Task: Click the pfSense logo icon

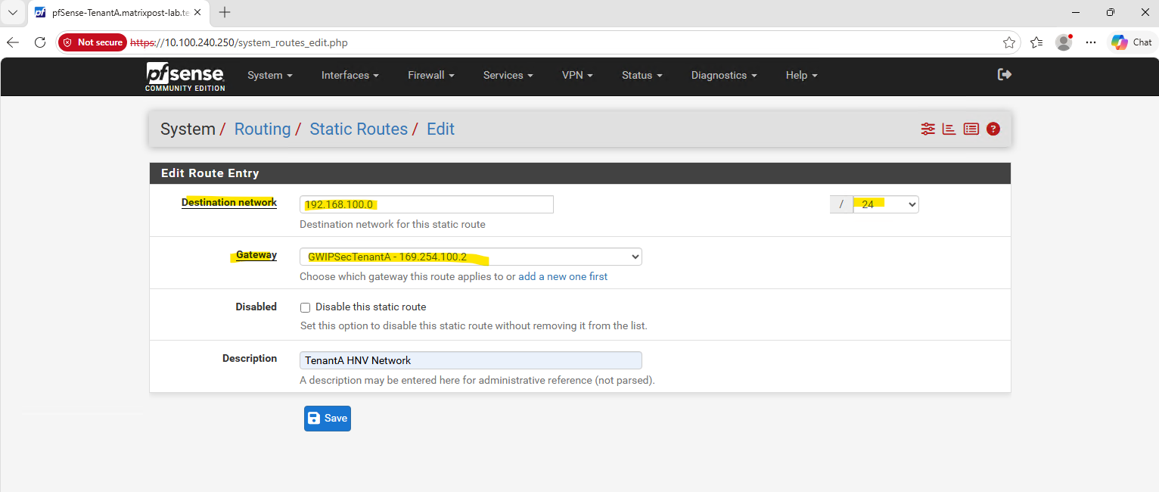Action: [185, 76]
